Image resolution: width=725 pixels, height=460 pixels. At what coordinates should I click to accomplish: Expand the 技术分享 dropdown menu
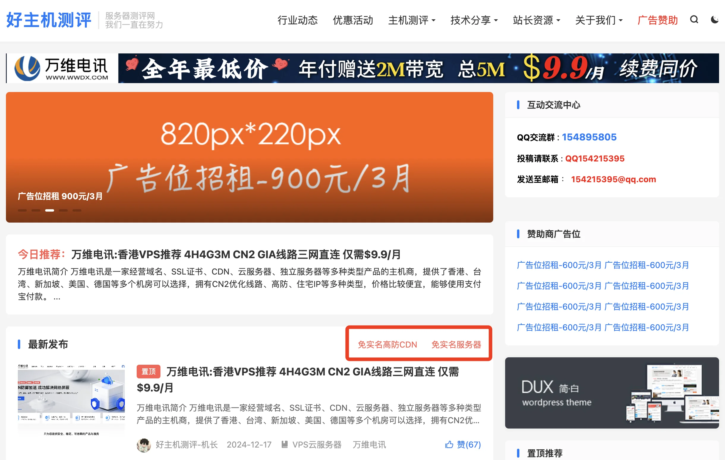point(474,20)
